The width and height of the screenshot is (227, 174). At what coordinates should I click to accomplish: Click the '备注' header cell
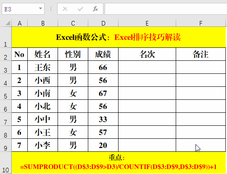[201, 54]
